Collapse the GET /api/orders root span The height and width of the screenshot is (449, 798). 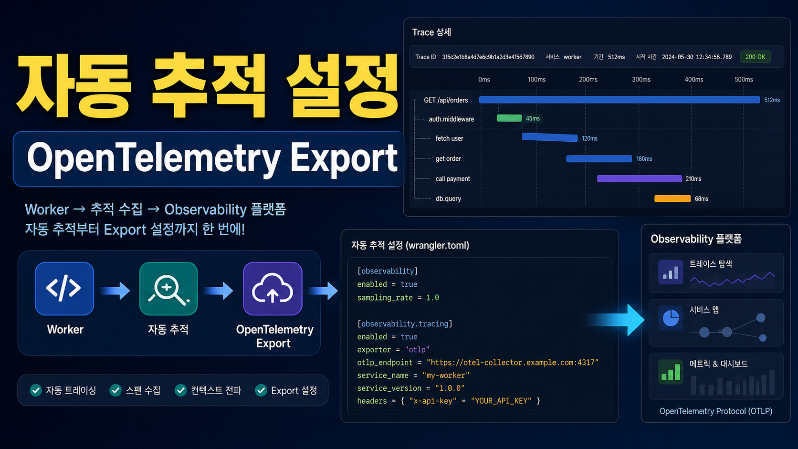click(415, 100)
